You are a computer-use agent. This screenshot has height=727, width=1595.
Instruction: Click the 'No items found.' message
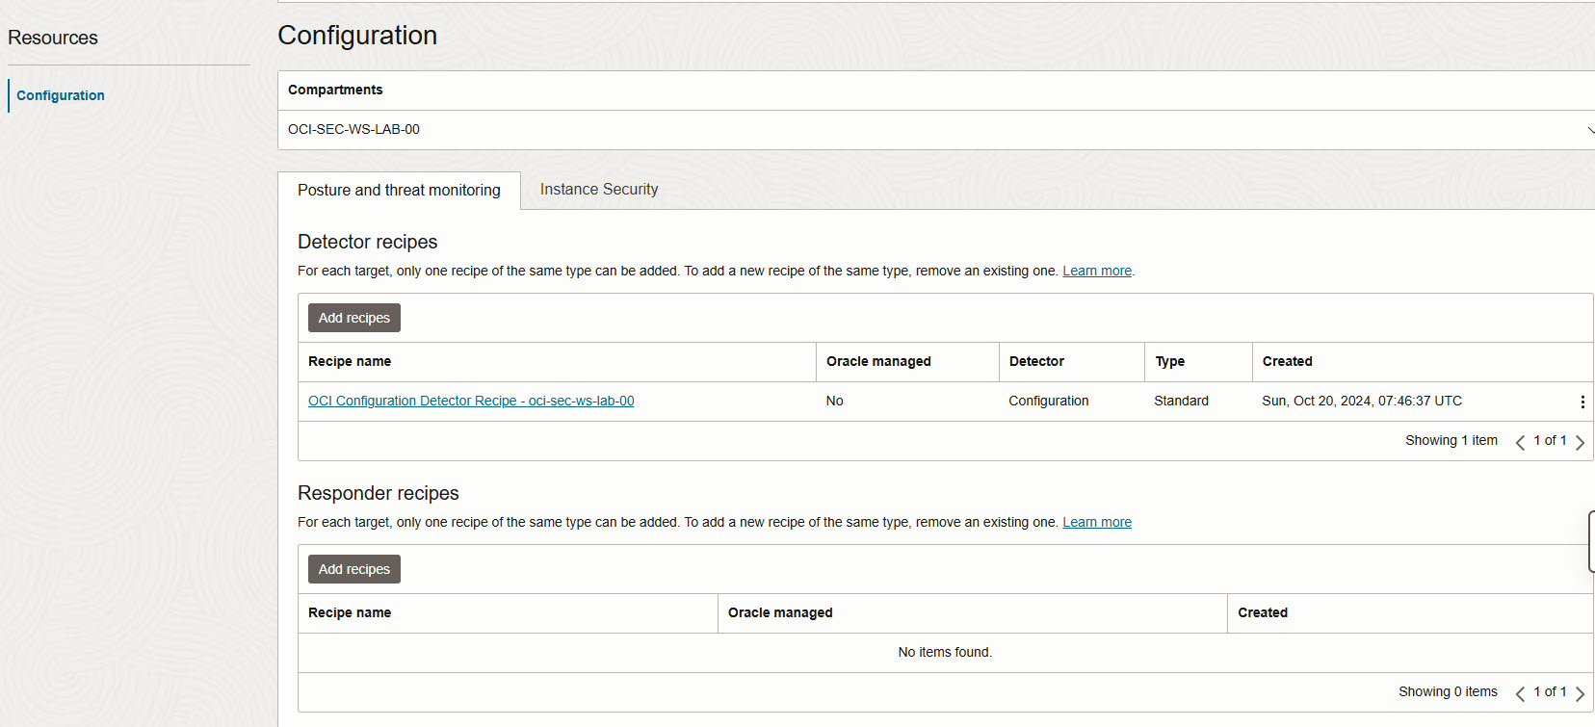point(945,652)
